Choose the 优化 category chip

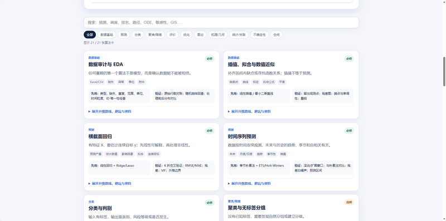coord(187,35)
